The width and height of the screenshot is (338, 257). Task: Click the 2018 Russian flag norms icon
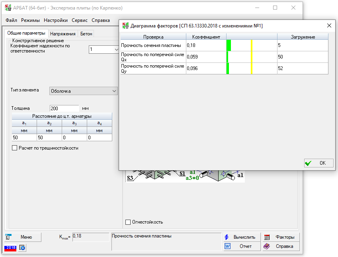(x=10, y=248)
